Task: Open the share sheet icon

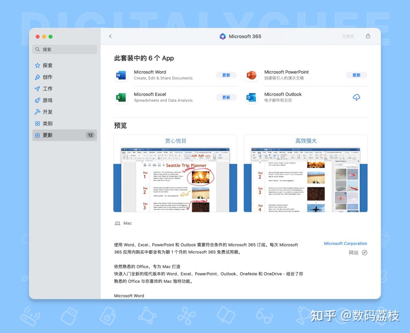Action: click(x=368, y=36)
